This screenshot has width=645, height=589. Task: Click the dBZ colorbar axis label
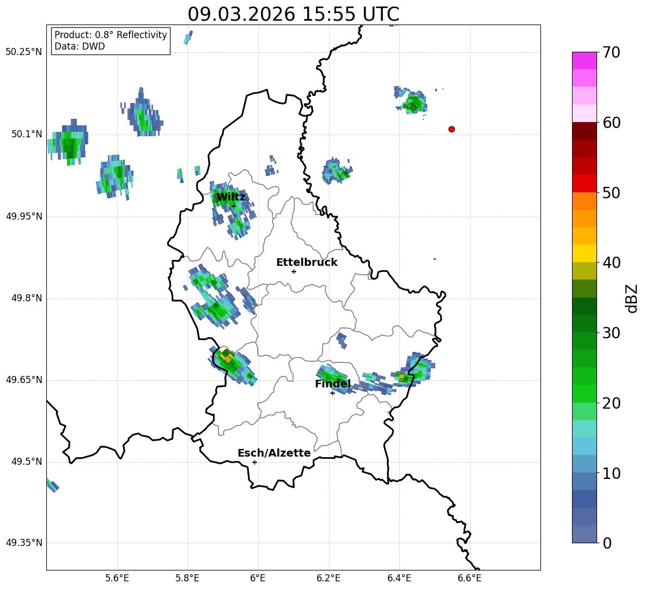point(632,298)
